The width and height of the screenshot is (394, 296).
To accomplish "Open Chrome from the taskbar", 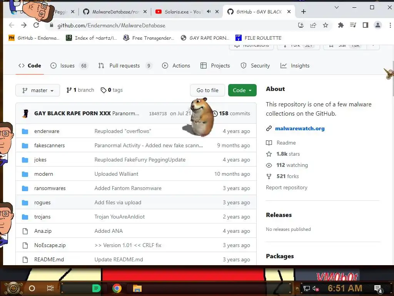I will [117, 288].
